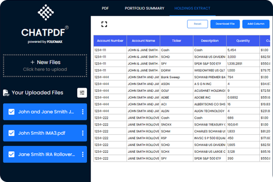Switch to the Portfolio Summary tab
273x182 pixels.
145,8
